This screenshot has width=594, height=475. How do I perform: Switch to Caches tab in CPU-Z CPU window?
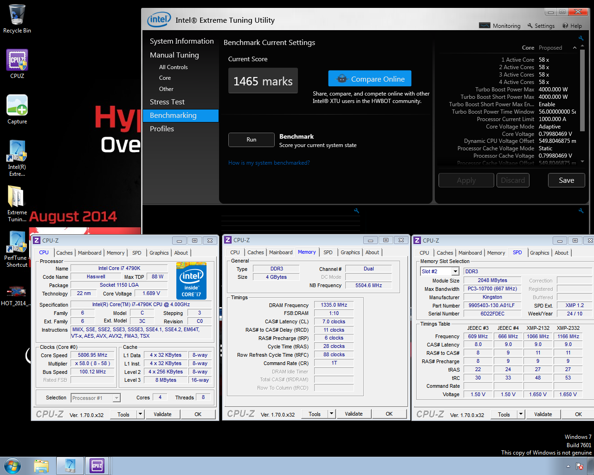(65, 253)
